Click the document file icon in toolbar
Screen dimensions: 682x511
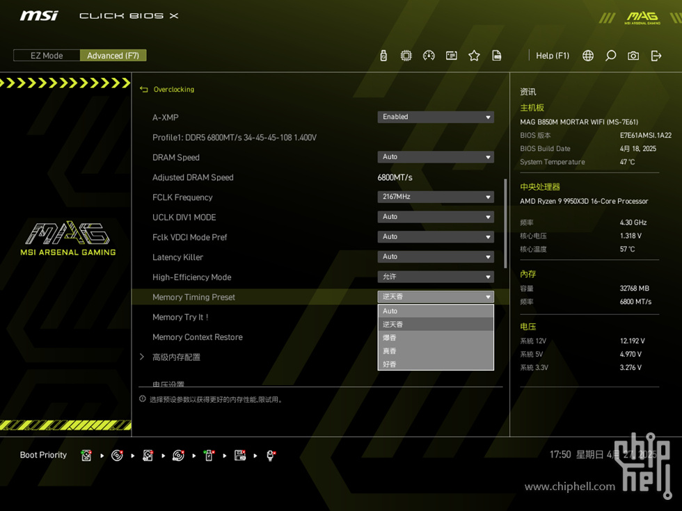pyautogui.click(x=497, y=56)
